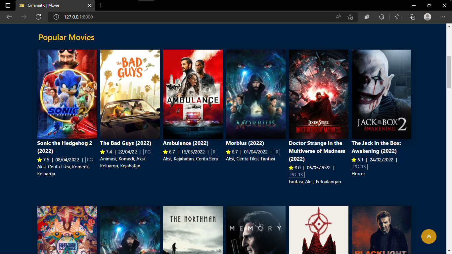Open the Settings and more ellipsis menu
452x254 pixels.
point(443,17)
